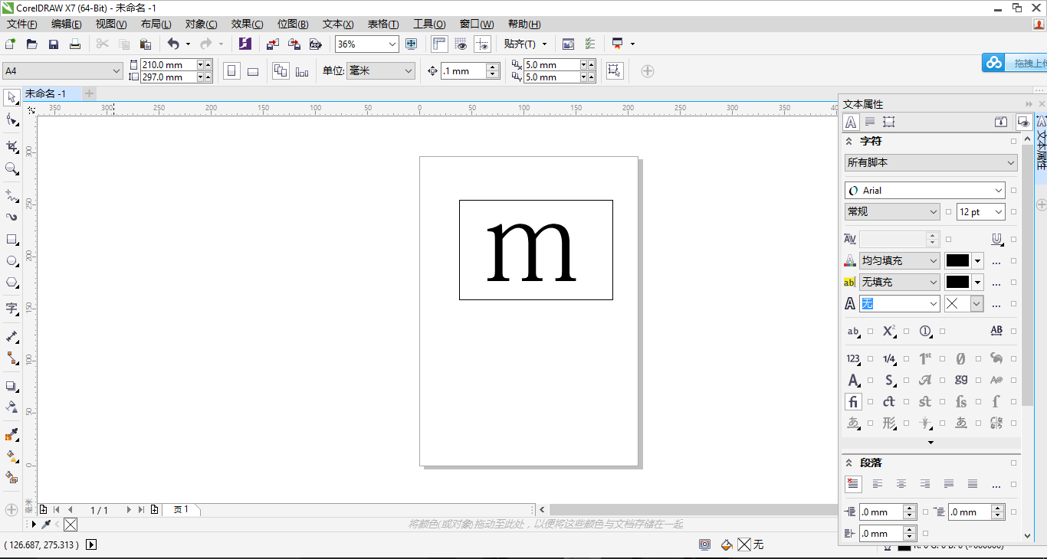Screen dimensions: 1047x559
Task: Open the 文本(X) menu
Action: pos(338,25)
